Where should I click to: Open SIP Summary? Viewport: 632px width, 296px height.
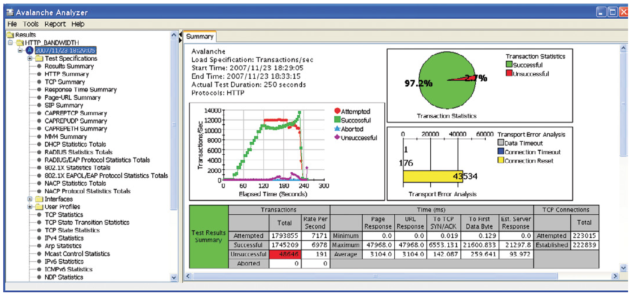click(x=64, y=105)
